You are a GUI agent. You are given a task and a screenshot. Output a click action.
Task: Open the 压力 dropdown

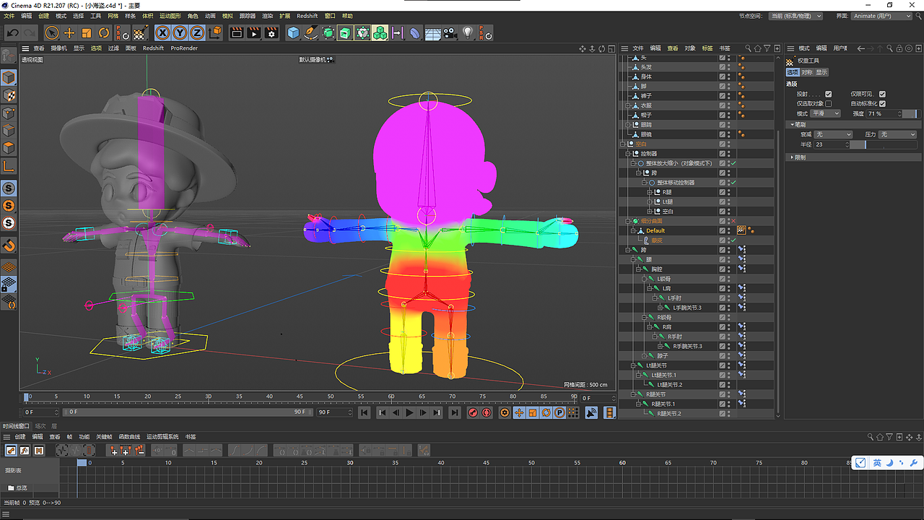tap(898, 135)
